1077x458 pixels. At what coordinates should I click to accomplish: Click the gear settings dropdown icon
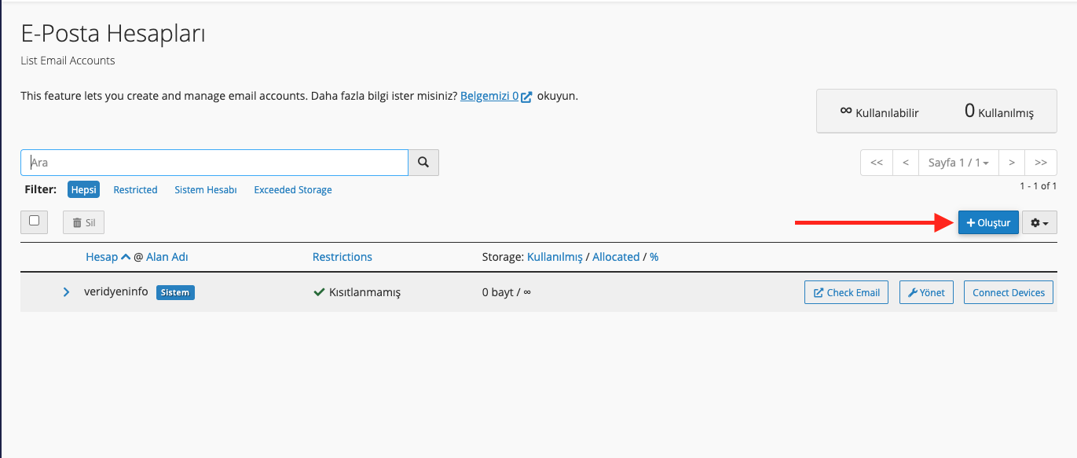pos(1039,223)
